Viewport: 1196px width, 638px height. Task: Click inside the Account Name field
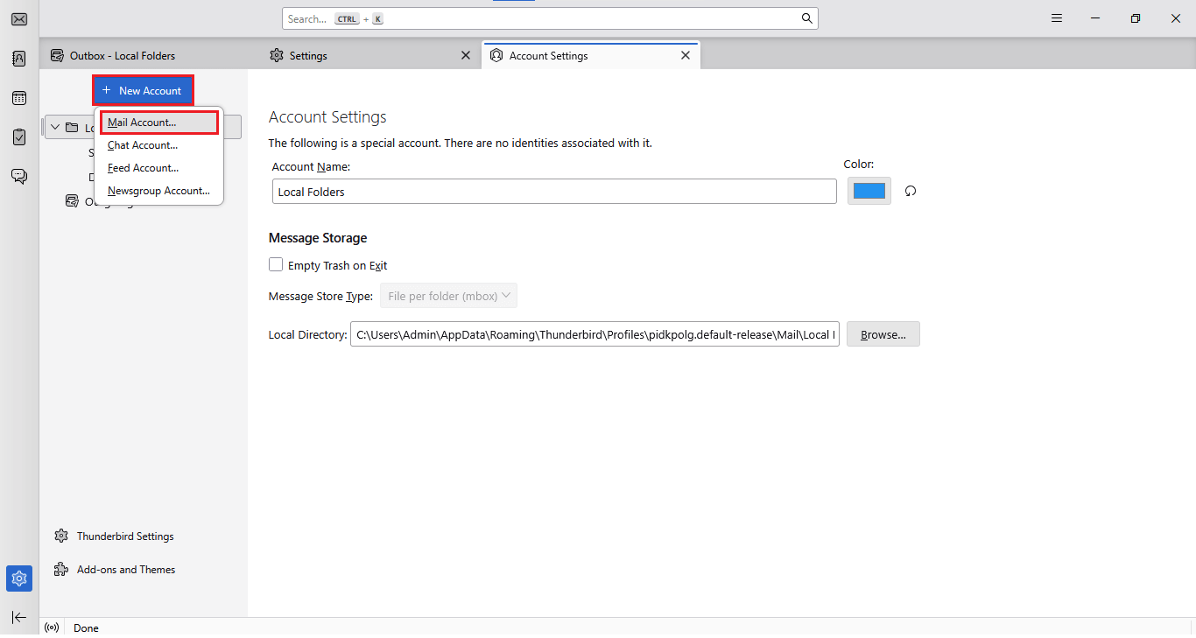(553, 191)
